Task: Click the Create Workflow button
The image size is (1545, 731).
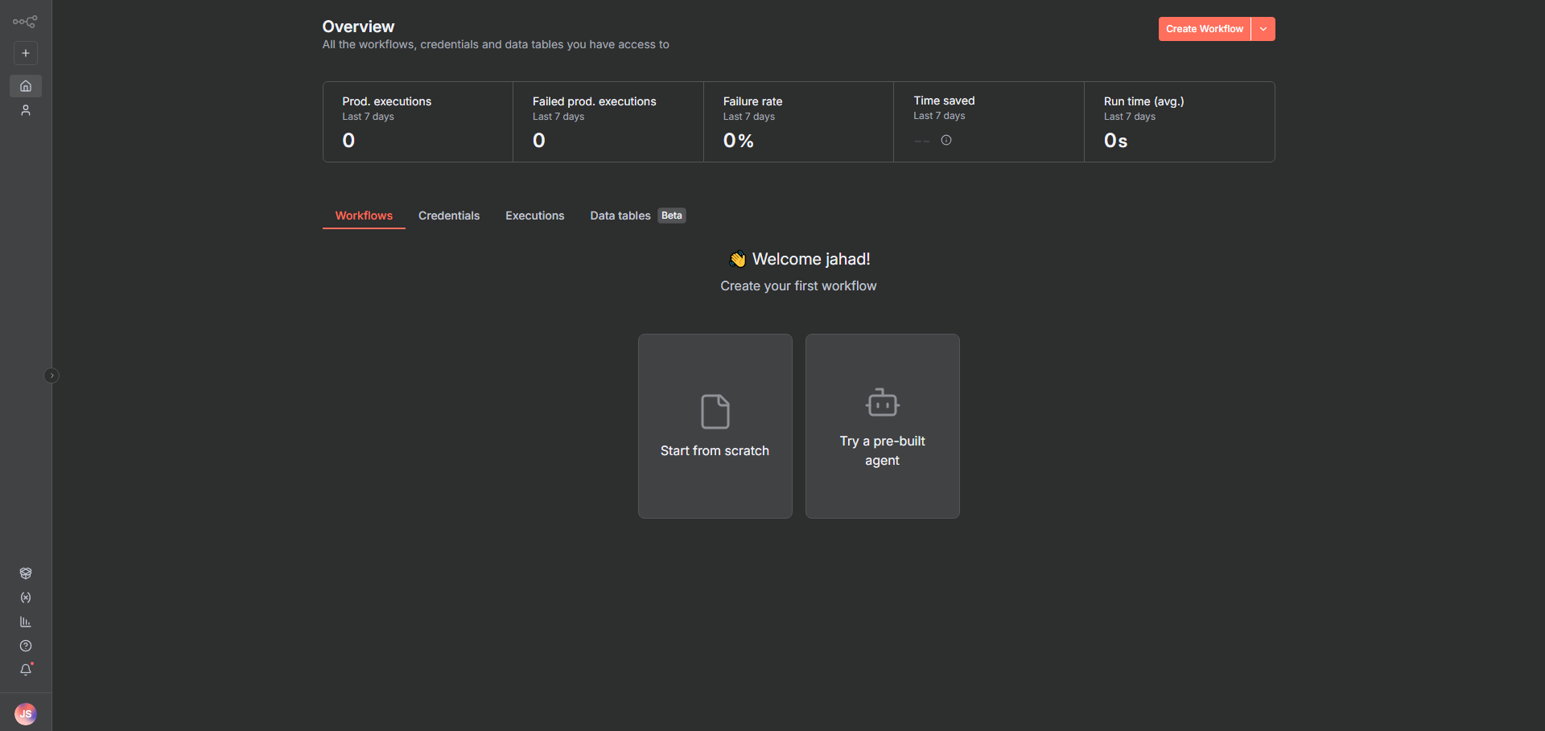Action: tap(1204, 29)
